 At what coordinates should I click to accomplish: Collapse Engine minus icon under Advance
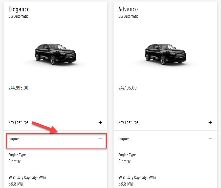click(x=210, y=139)
